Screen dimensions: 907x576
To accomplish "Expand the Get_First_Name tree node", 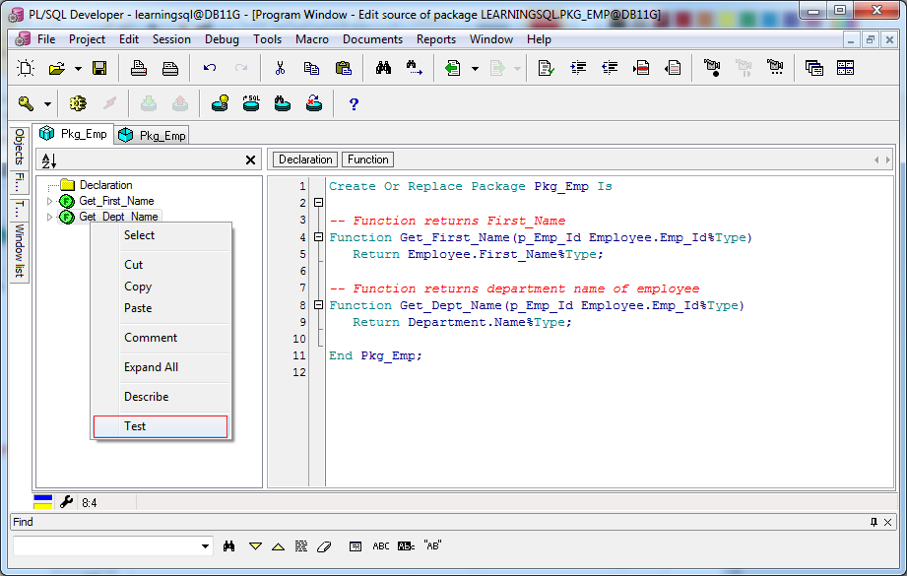I will pos(50,201).
